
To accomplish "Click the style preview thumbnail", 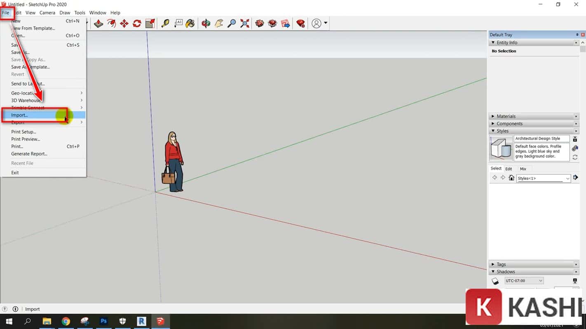I will [x=501, y=148].
